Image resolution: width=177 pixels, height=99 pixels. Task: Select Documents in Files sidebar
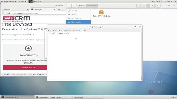coord(79,18)
